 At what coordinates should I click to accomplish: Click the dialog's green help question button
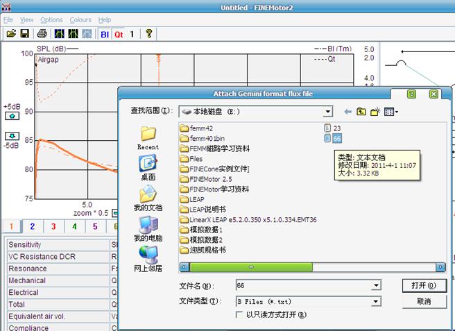coord(411,94)
